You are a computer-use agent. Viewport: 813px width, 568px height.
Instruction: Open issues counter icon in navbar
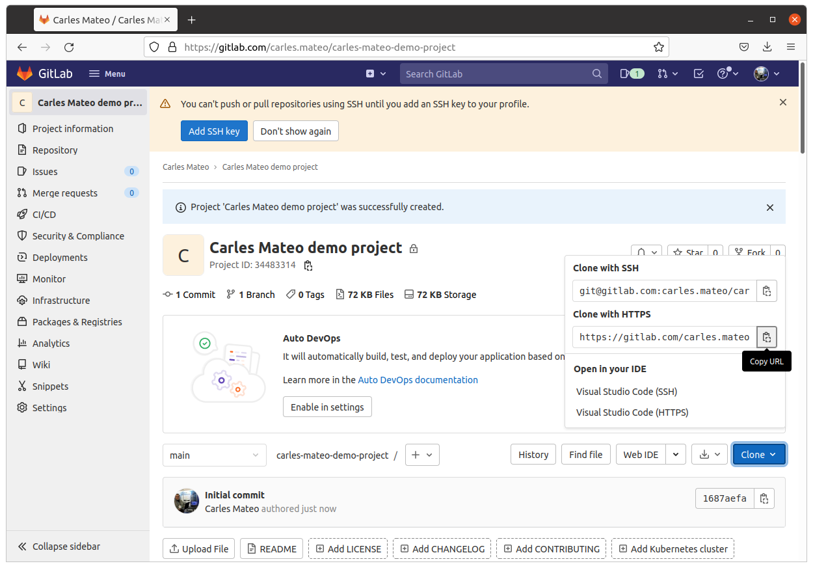click(632, 74)
